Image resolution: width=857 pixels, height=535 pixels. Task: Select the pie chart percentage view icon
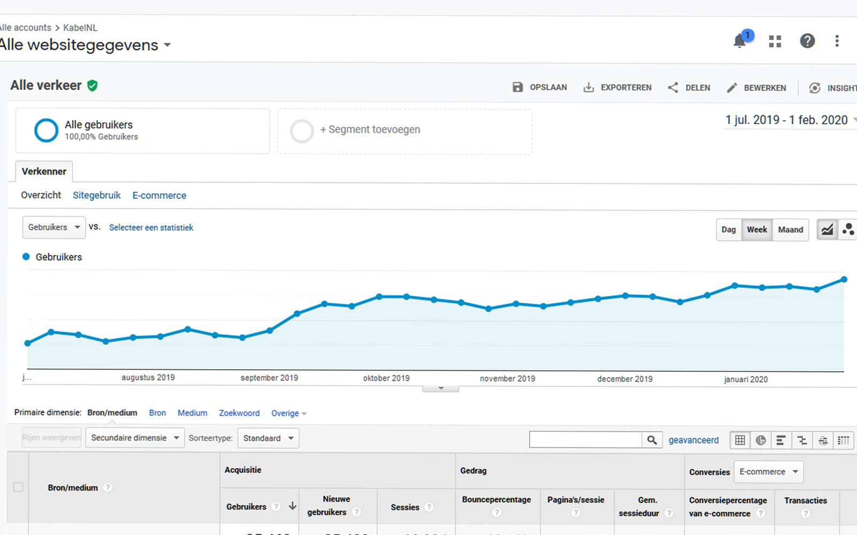[x=761, y=440]
